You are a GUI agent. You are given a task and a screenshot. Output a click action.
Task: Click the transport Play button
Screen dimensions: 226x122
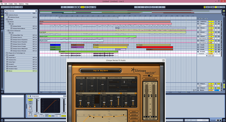click(75, 7)
